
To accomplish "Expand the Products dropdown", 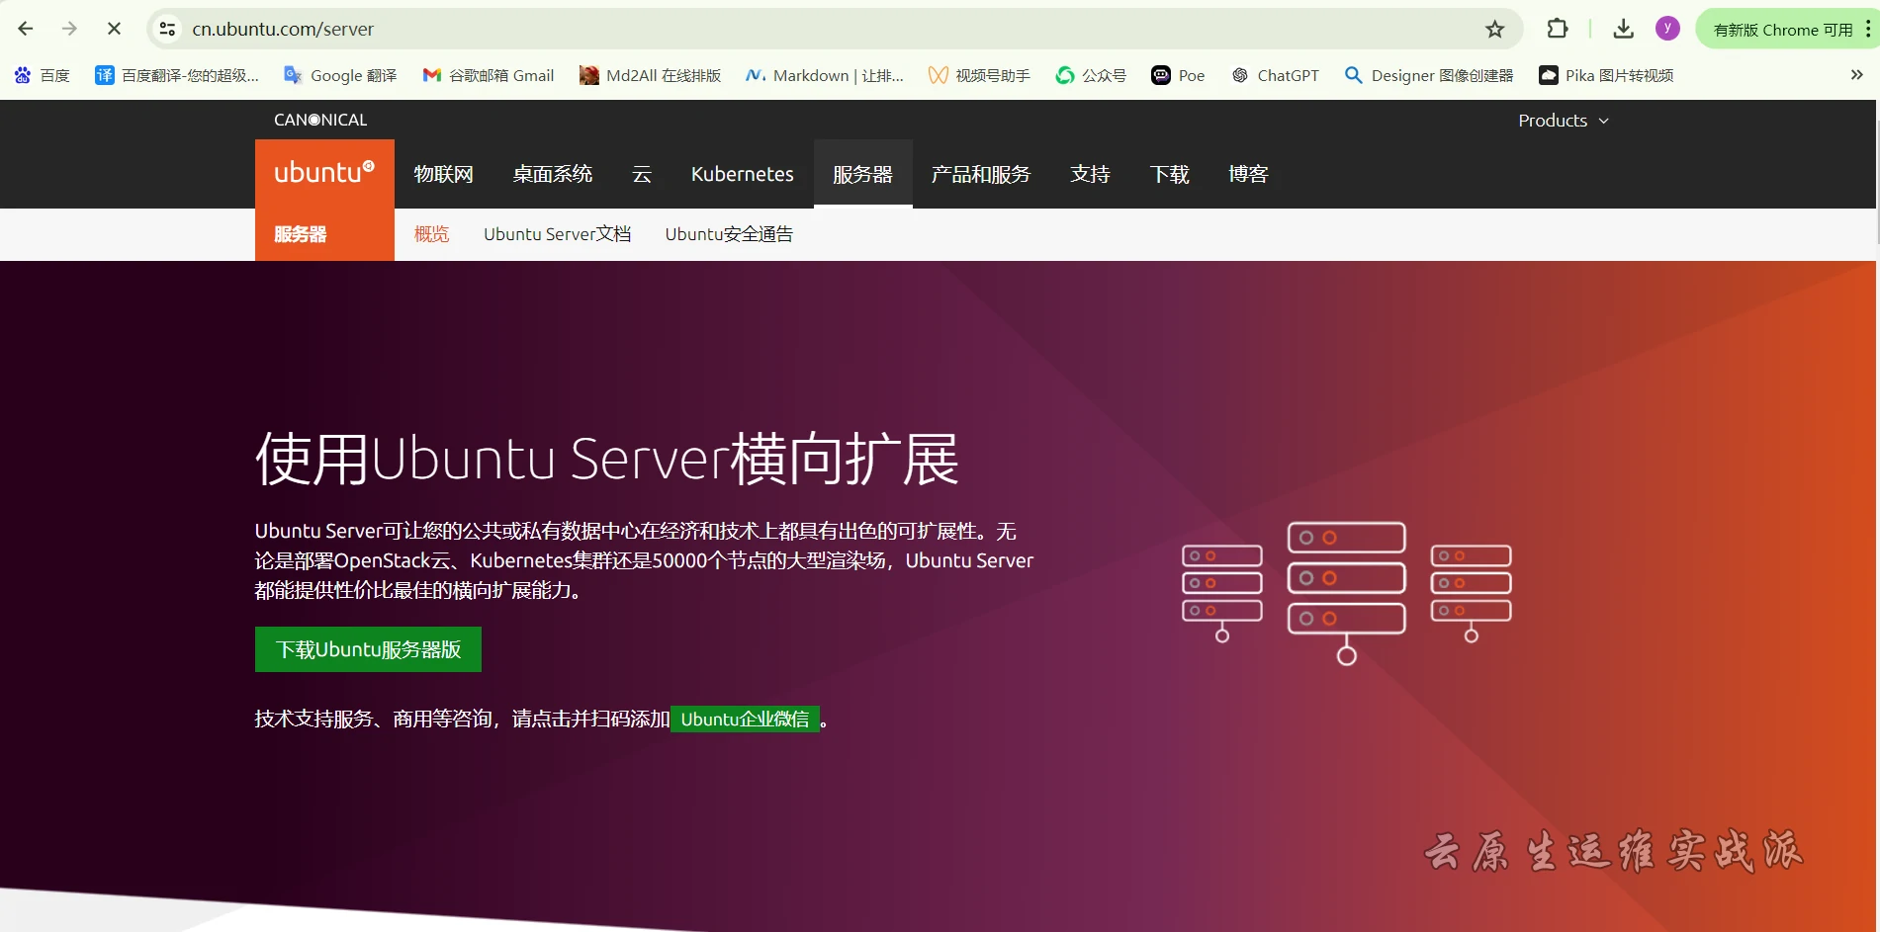I will 1564,121.
